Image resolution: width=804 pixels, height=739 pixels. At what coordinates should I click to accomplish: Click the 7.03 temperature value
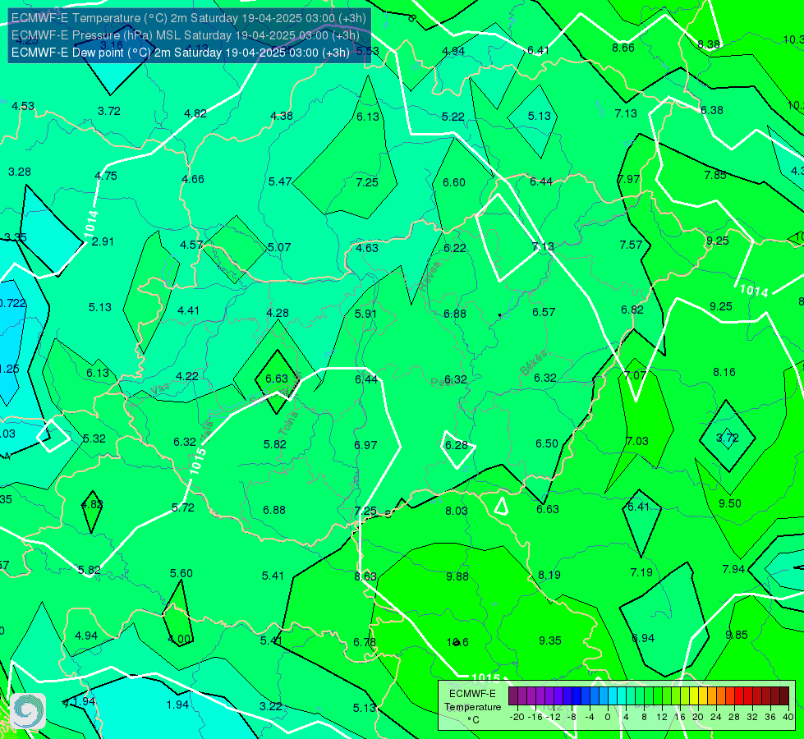pos(636,441)
